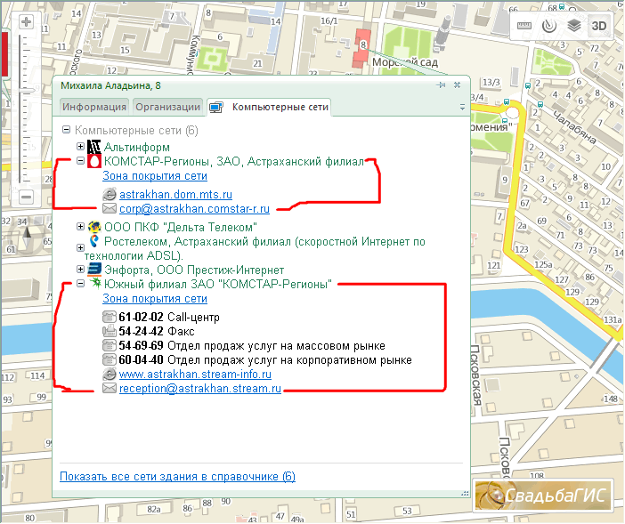The height and width of the screenshot is (524, 625).
Task: Click fax icon beside 54-24-42 Факс
Action: click(110, 331)
